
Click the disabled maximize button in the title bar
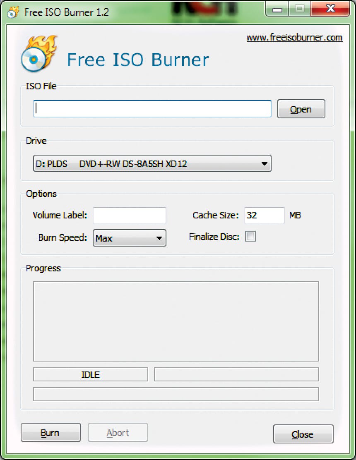300,9
